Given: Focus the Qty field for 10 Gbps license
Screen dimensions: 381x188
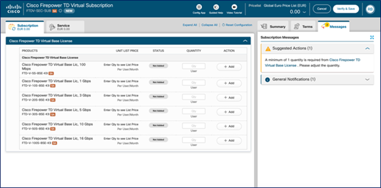Looking at the screenshot, I should pyautogui.click(x=194, y=126).
